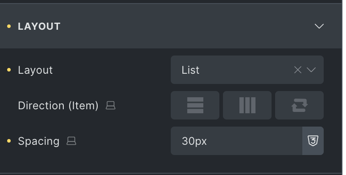
Task: Click the laptop breakpoint icon beside Direction (Item)
Action: point(111,105)
